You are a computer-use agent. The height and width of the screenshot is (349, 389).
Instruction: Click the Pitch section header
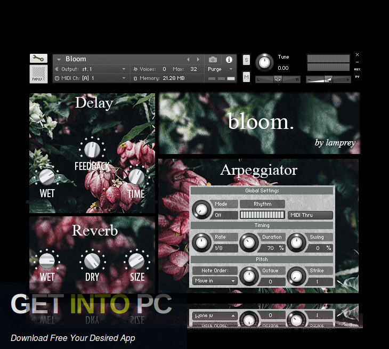[262, 259]
